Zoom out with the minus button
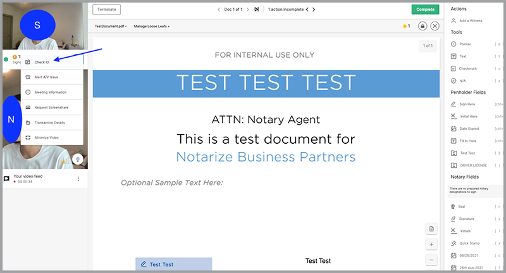The image size is (506, 273). pos(431,260)
